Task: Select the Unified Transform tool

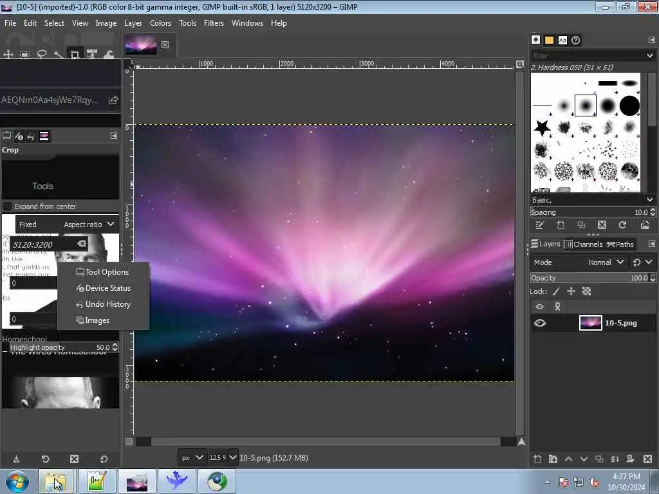Action: click(x=91, y=54)
